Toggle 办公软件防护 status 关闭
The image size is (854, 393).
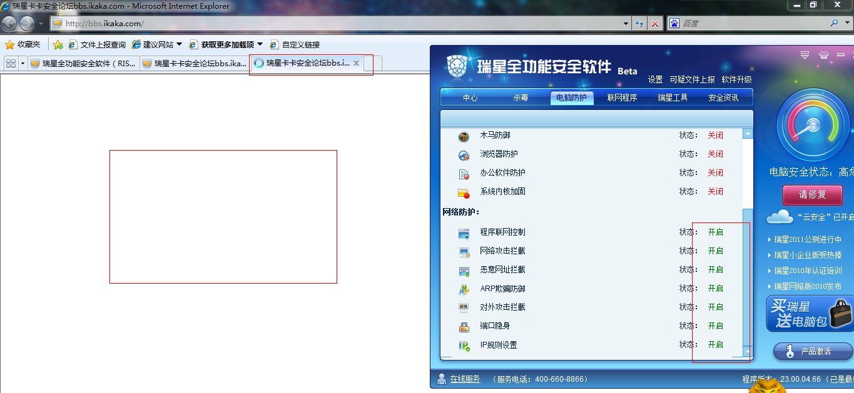pyautogui.click(x=715, y=172)
